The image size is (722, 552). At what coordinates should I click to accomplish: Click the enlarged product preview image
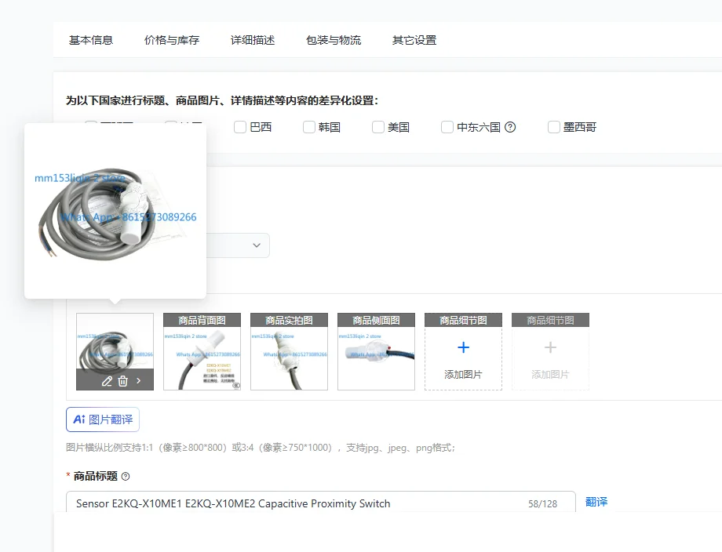[x=115, y=212]
